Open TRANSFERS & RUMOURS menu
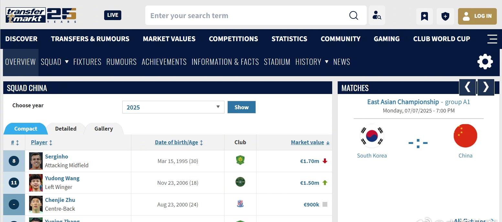Image resolution: width=502 pixels, height=222 pixels. click(x=90, y=39)
